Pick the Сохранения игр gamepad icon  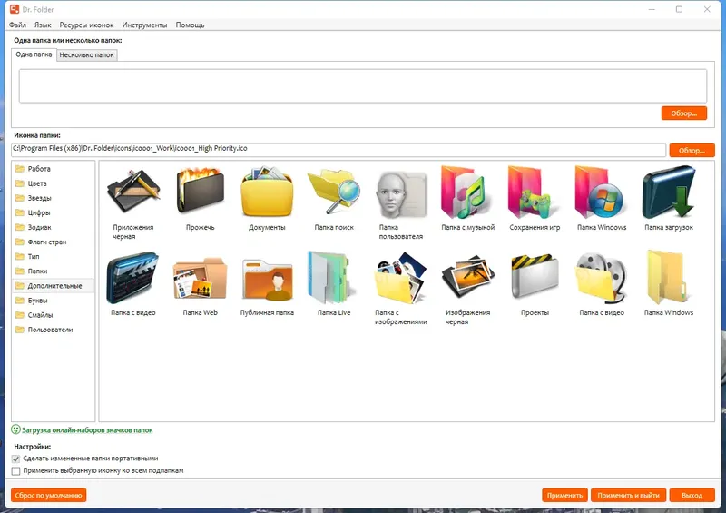(x=535, y=192)
